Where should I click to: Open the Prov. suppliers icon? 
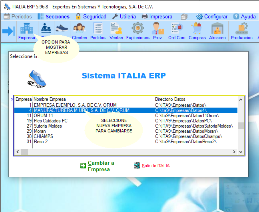coord(158,31)
